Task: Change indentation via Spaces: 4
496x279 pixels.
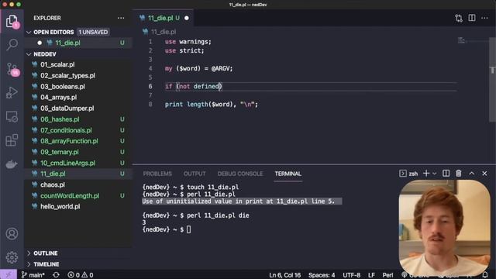Action: click(x=322, y=275)
